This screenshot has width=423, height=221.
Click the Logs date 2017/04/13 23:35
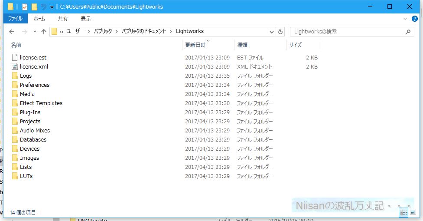point(207,76)
